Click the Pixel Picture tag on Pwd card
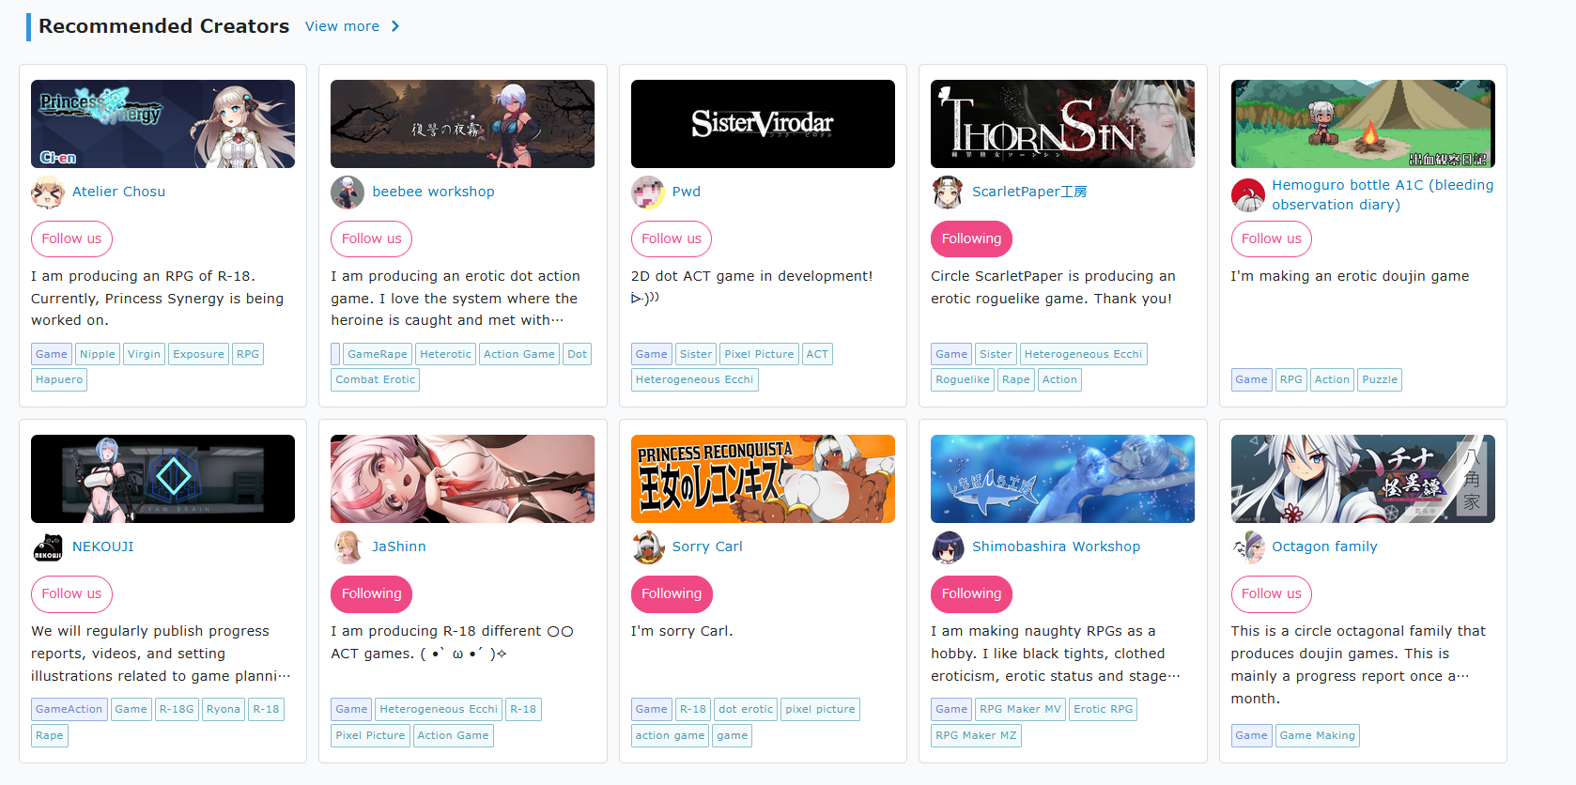Image resolution: width=1576 pixels, height=785 pixels. pyautogui.click(x=759, y=354)
